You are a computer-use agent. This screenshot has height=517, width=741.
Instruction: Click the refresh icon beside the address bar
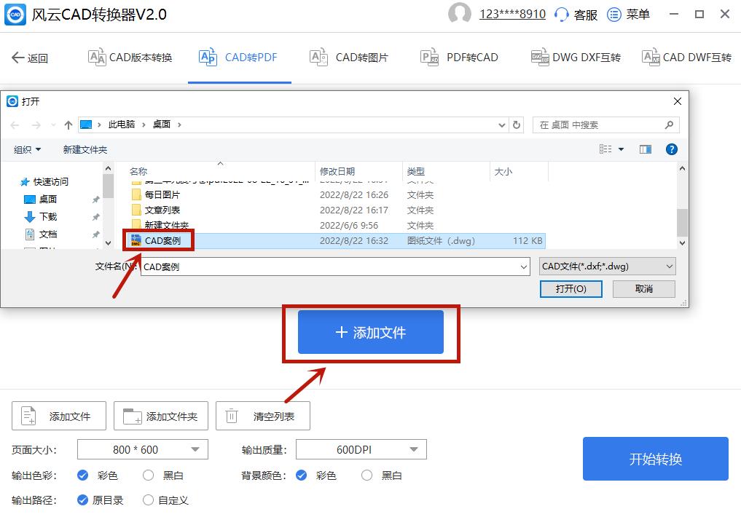coord(517,125)
